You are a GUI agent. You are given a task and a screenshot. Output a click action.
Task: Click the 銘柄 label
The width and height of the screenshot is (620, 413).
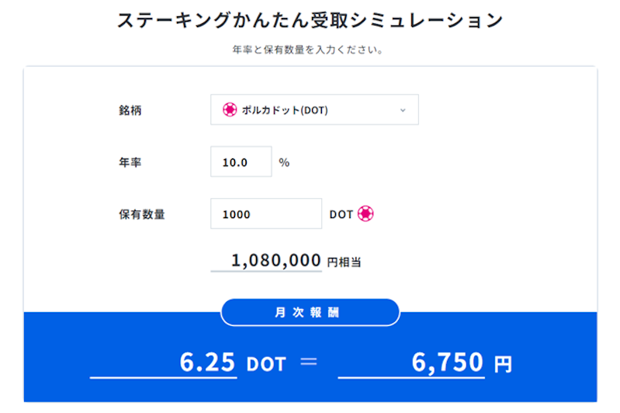tap(130, 110)
